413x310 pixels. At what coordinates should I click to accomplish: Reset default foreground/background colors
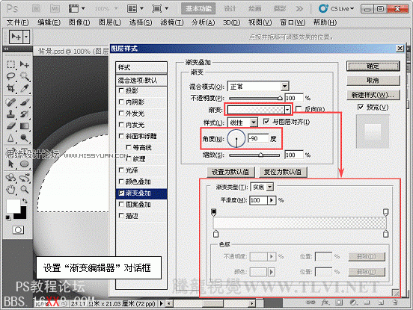click(x=8, y=217)
